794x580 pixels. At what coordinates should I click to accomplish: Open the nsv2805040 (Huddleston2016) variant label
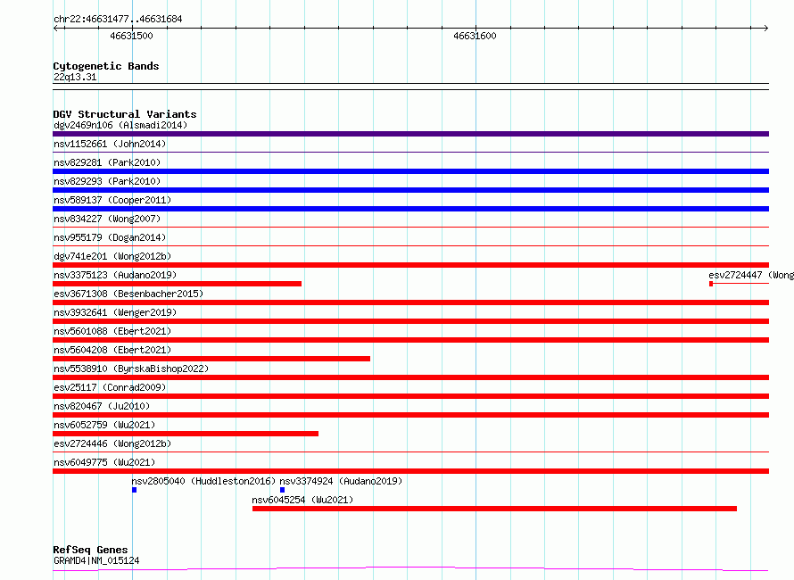(x=203, y=481)
